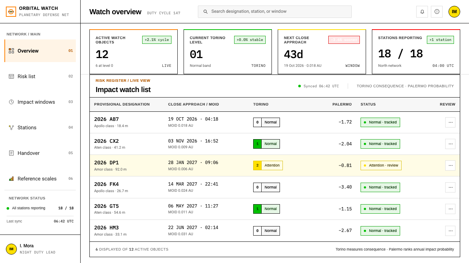Click All stations reporting status
Viewport: 469px width, 263px height.
(x=26, y=208)
